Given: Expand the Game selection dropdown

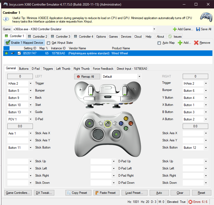Looking at the screenshot, I should tap(154, 29).
